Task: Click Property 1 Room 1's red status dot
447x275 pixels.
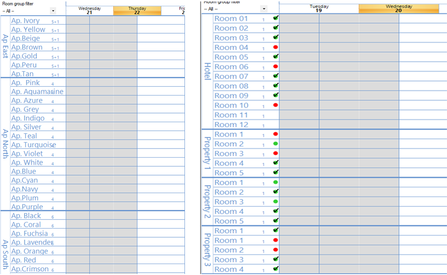Action: coord(275,134)
